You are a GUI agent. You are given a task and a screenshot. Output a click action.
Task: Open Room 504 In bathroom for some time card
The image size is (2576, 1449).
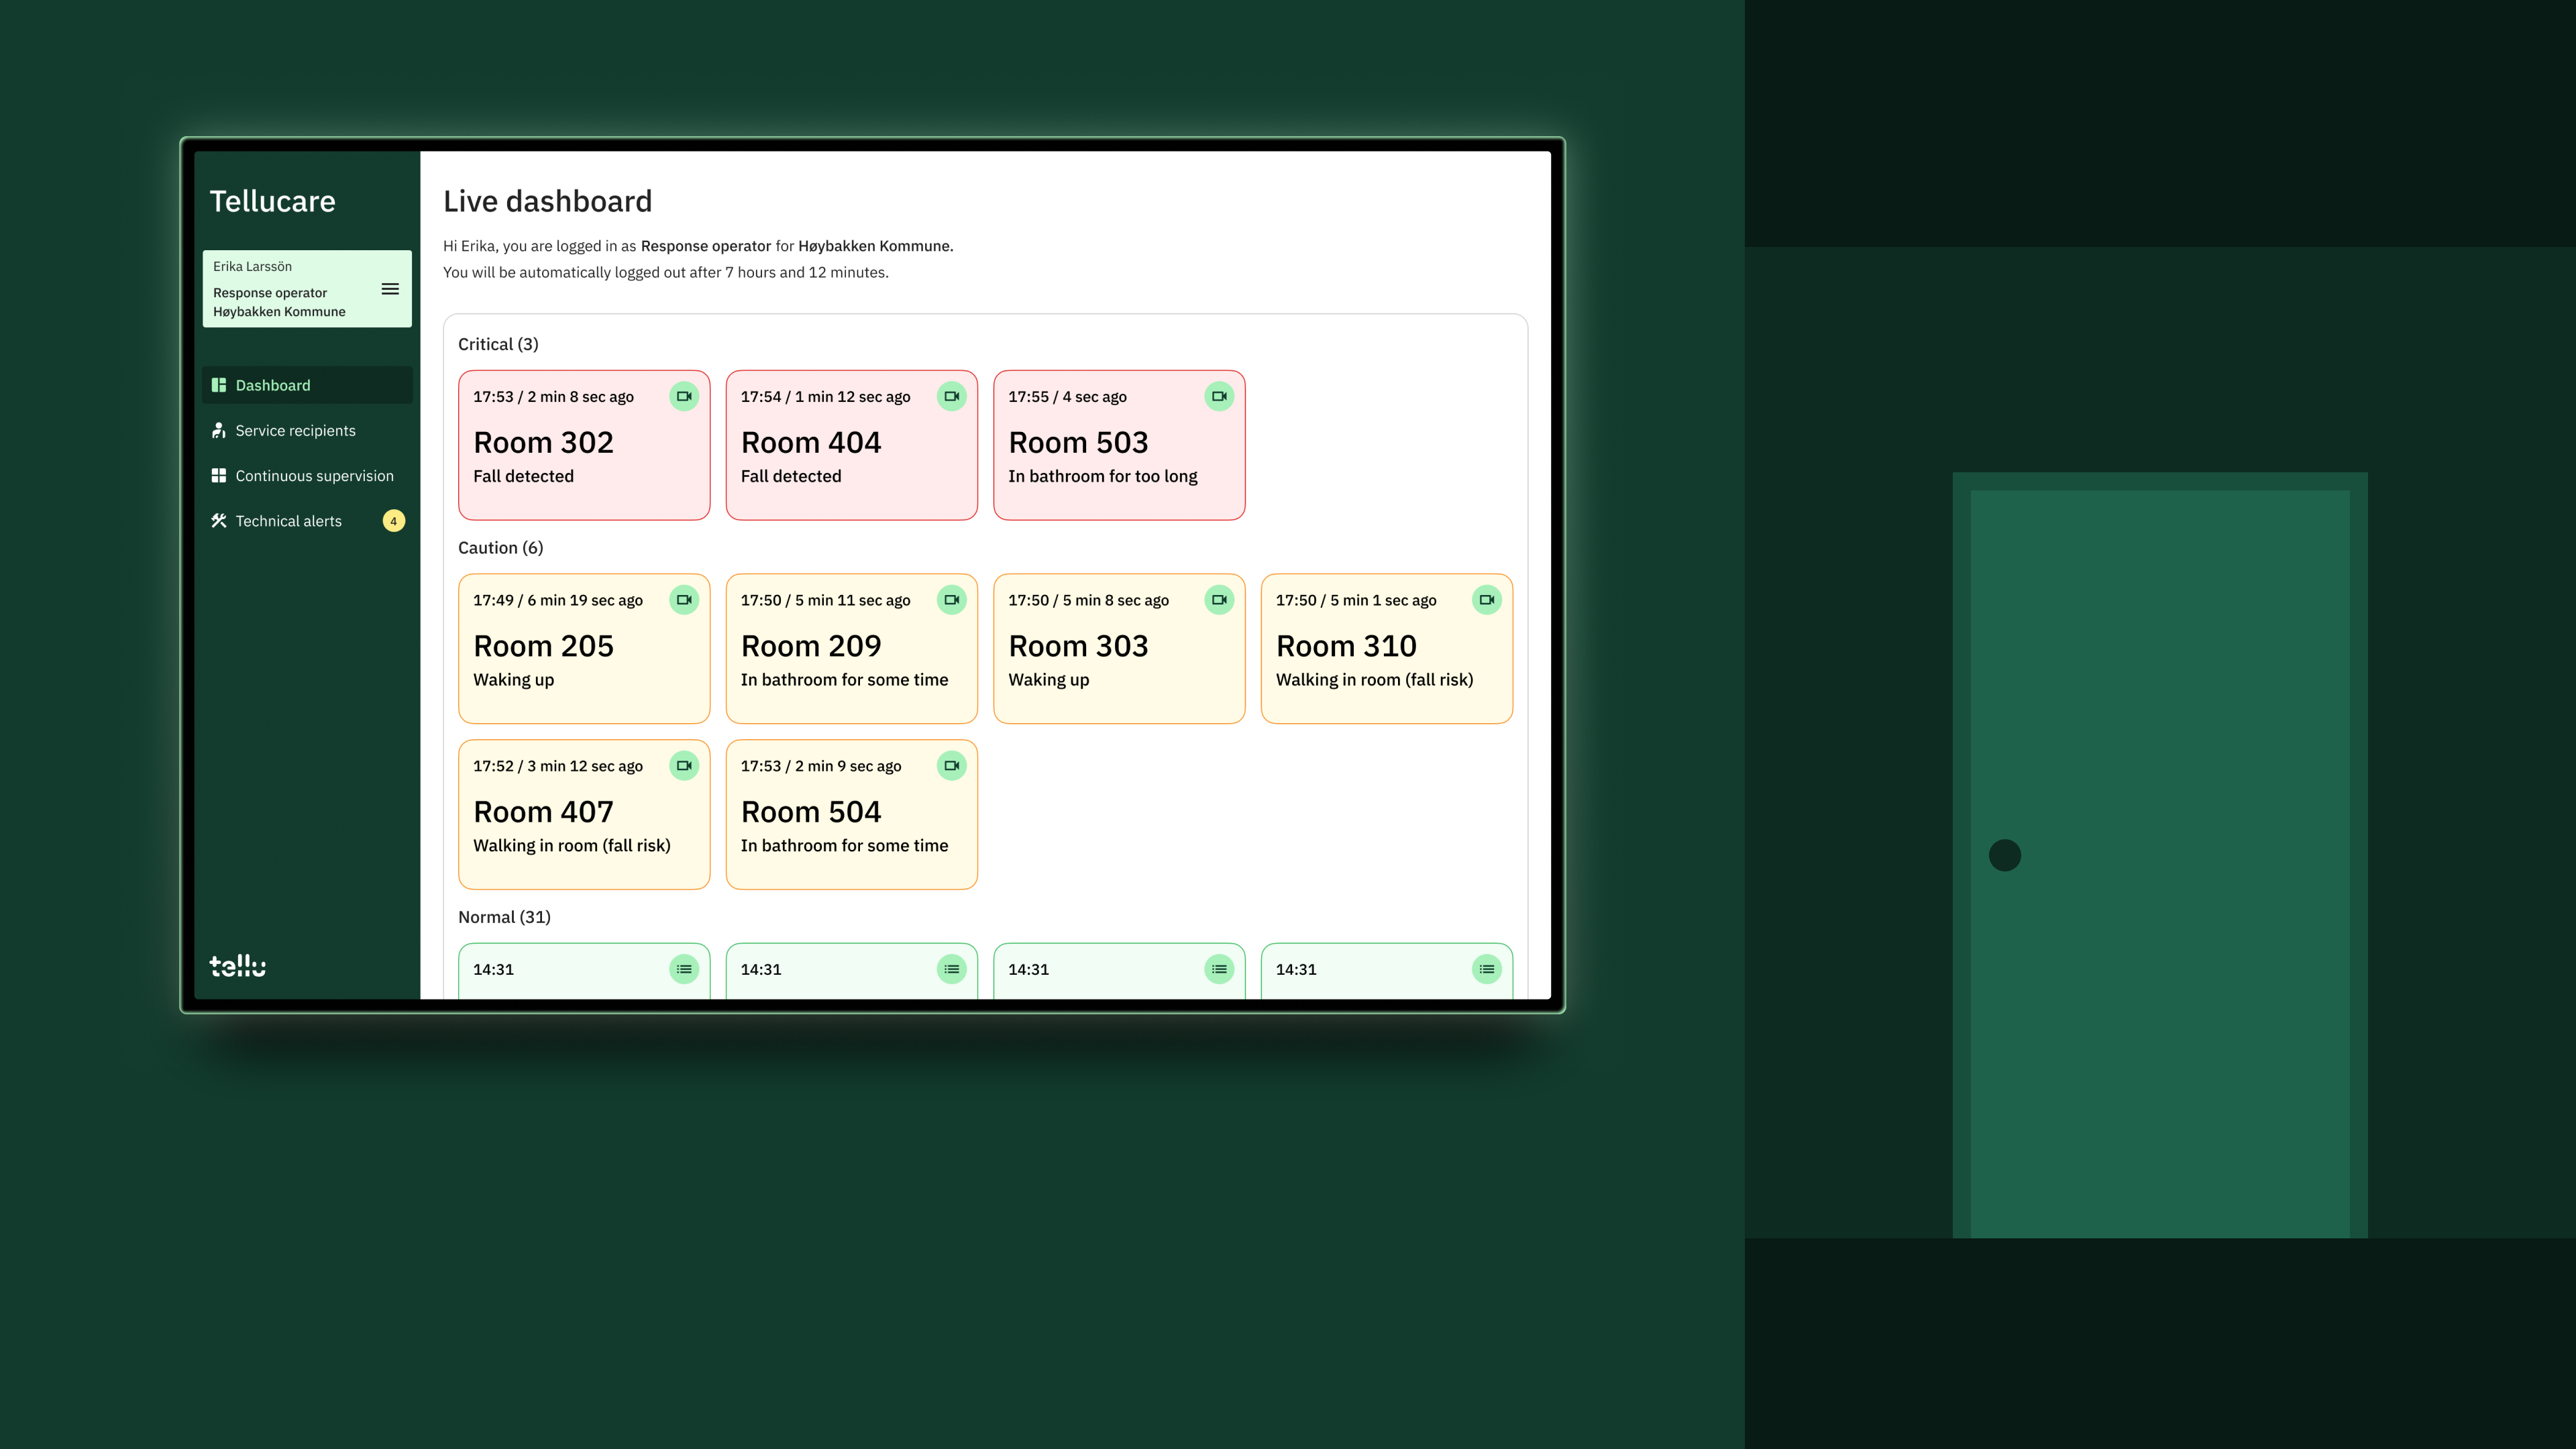[852, 814]
